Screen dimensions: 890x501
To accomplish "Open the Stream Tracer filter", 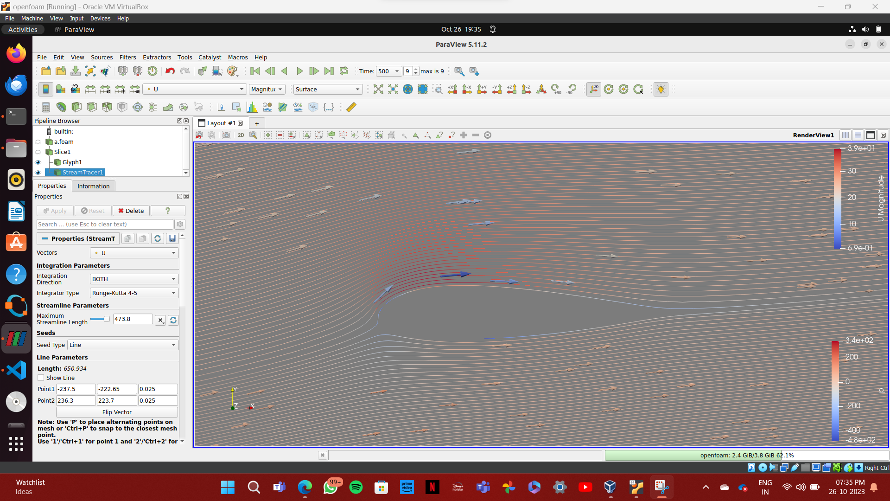I will tap(153, 107).
